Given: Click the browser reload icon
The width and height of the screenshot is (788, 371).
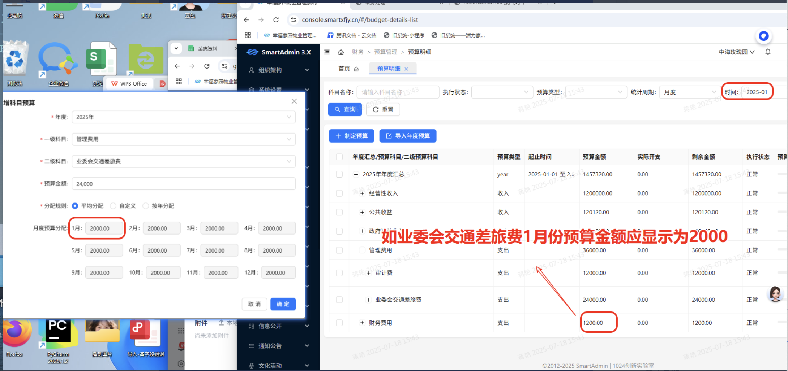Looking at the screenshot, I should click(x=276, y=20).
